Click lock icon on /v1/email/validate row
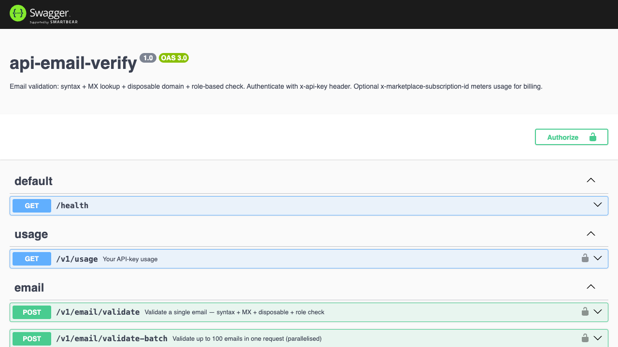Image resolution: width=618 pixels, height=347 pixels. [585, 311]
